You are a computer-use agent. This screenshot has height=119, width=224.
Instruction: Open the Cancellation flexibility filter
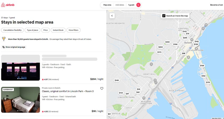(13, 30)
